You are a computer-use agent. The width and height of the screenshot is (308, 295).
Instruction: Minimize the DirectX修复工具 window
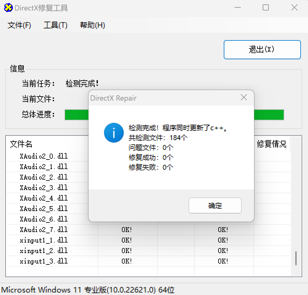click(x=237, y=8)
